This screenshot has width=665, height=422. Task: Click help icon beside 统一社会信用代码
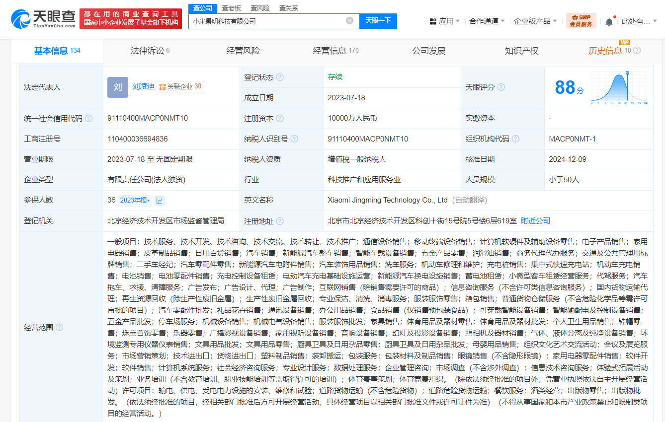[89, 119]
